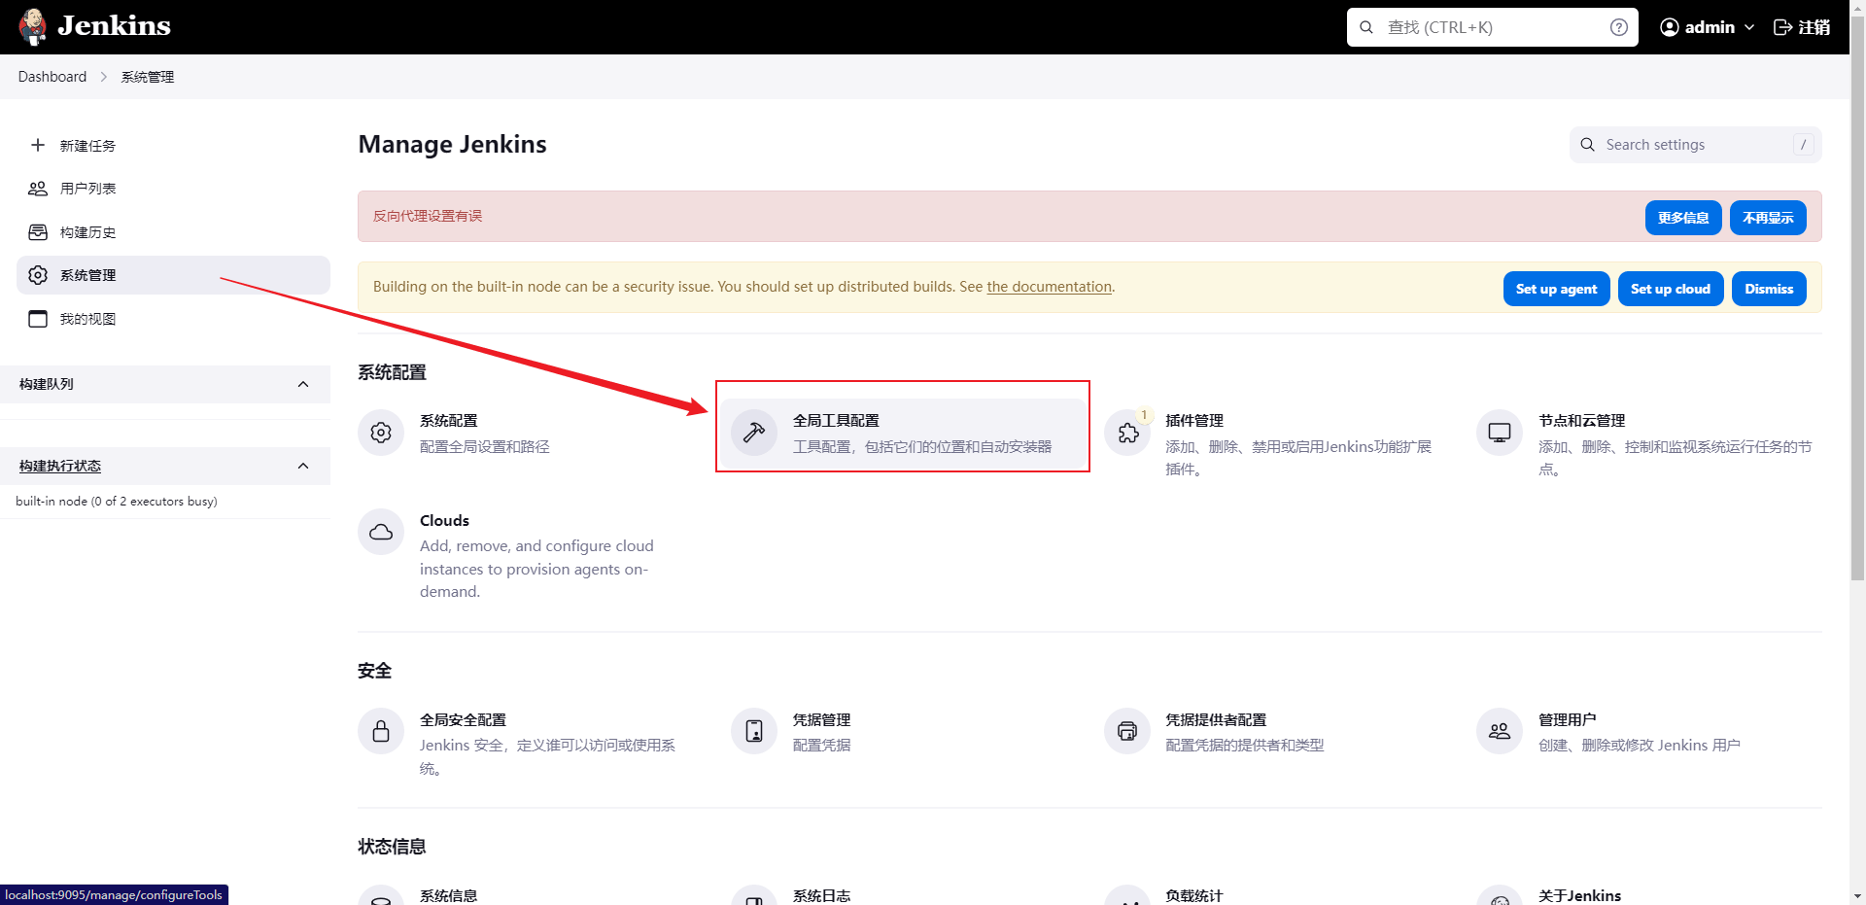
Task: Open the documentation link
Action: coord(1049,287)
